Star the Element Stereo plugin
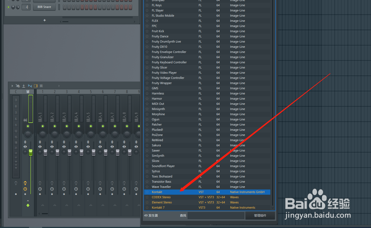371x228 pixels. click(x=147, y=202)
